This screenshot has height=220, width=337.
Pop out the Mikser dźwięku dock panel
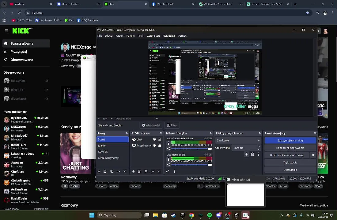[x=211, y=133]
